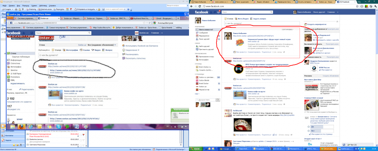Click the "О чем Вы думаете?" status field on right
378x151 pixels.
261,23
